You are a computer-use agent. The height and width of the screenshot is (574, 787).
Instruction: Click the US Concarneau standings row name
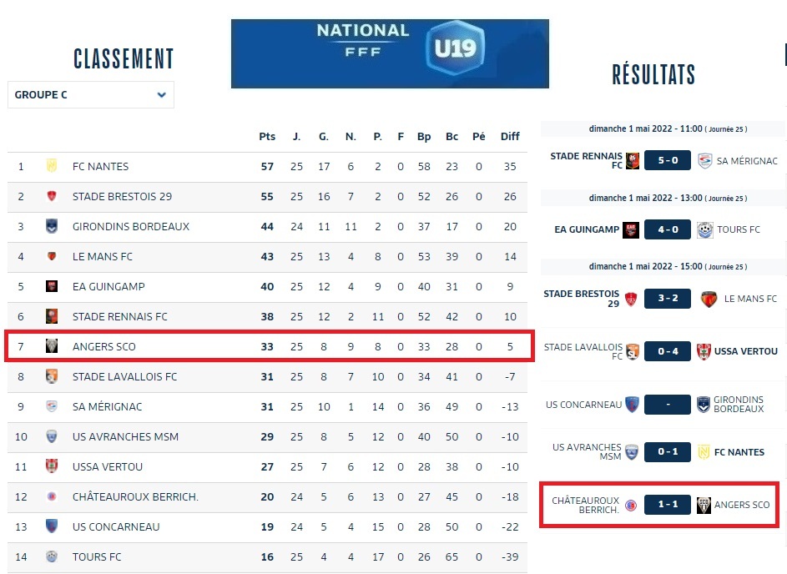116,526
